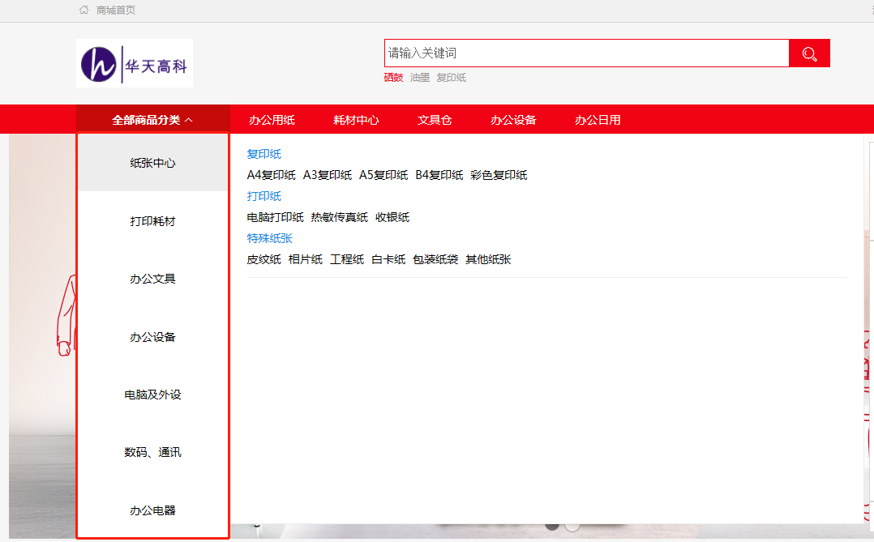Image resolution: width=874 pixels, height=542 pixels.
Task: Collapse the 全部商品分类 dropdown
Action: [152, 120]
